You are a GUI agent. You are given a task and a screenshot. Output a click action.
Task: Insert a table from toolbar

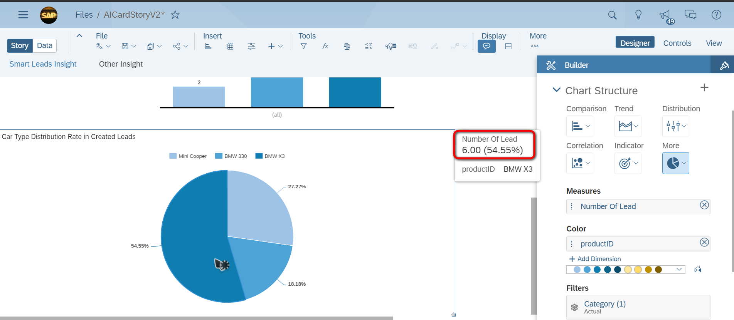coord(230,46)
